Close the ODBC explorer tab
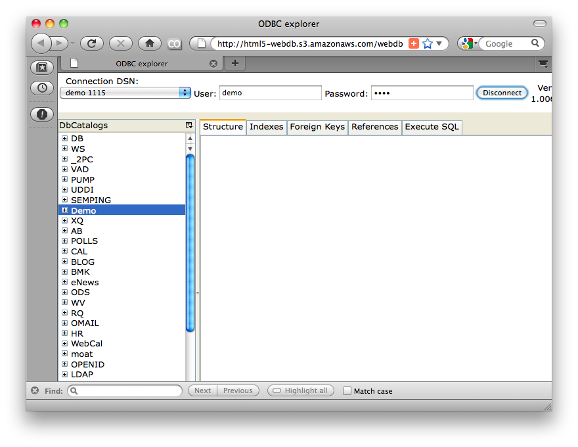Image resolution: width=578 pixels, height=447 pixels. (213, 64)
